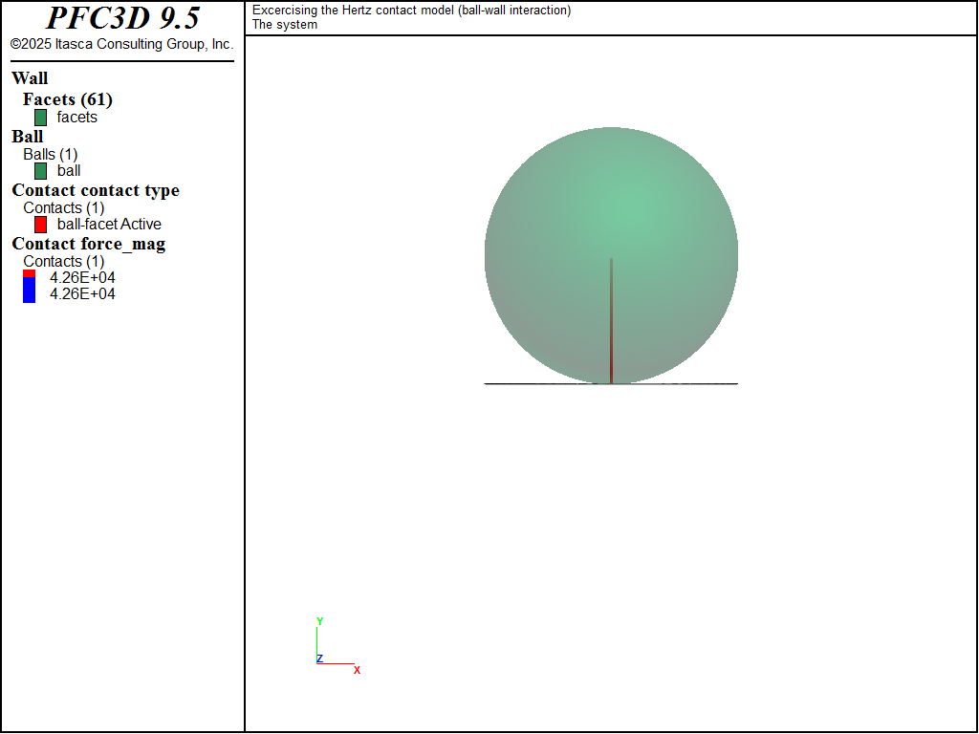The width and height of the screenshot is (979, 734).
Task: Click the upper 4.26E+04 force value
Action: click(x=82, y=278)
